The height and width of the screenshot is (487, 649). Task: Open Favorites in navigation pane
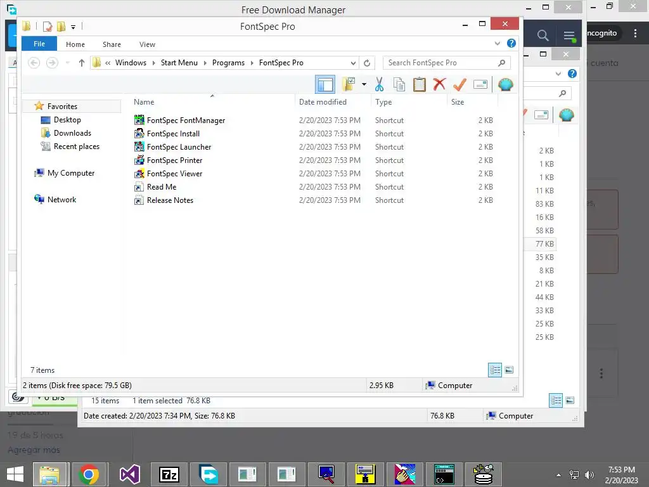click(x=62, y=107)
